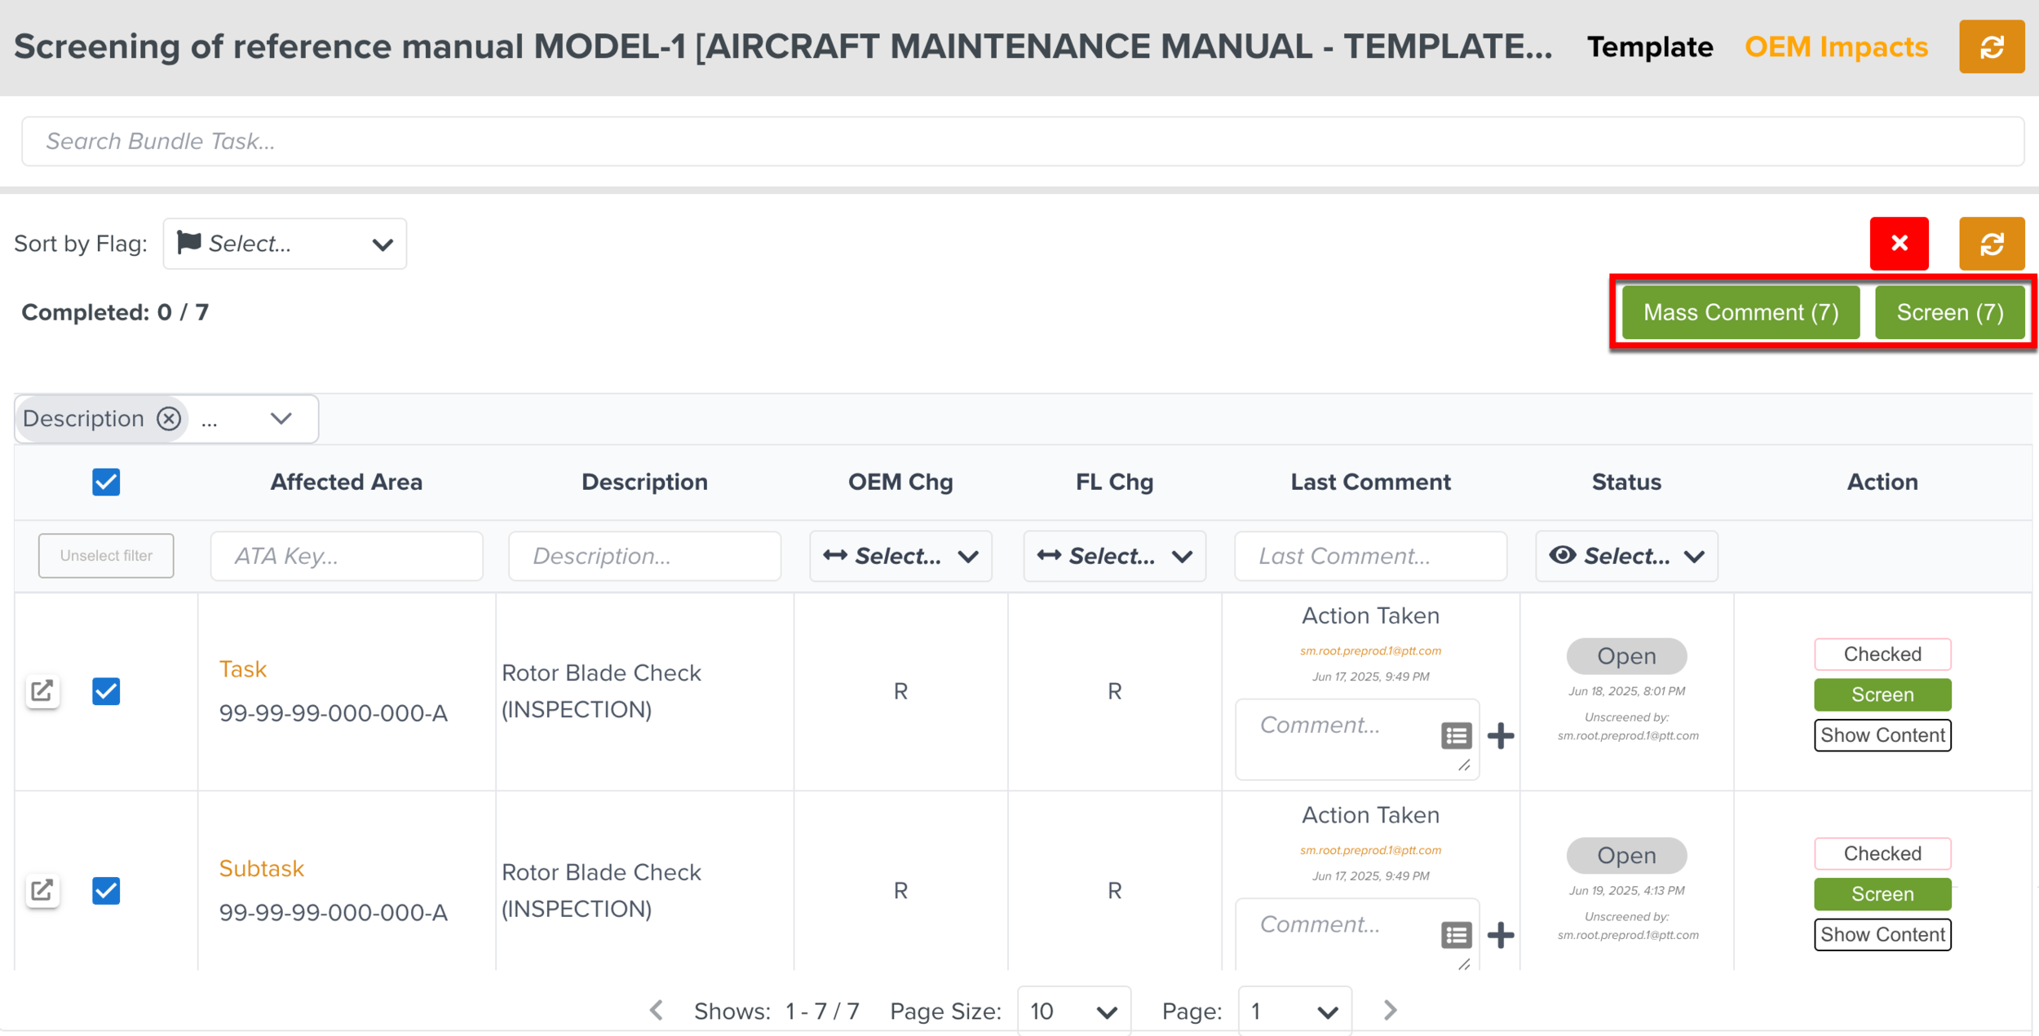Toggle the select-all header checkbox

pos(106,482)
